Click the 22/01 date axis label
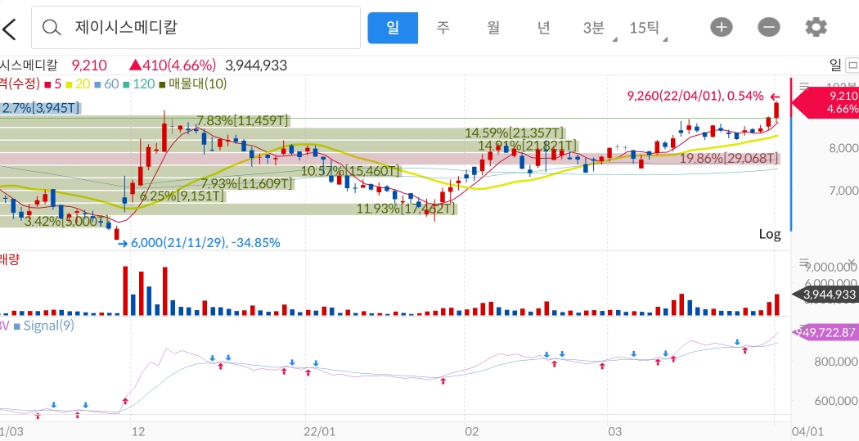The width and height of the screenshot is (859, 441). [320, 432]
